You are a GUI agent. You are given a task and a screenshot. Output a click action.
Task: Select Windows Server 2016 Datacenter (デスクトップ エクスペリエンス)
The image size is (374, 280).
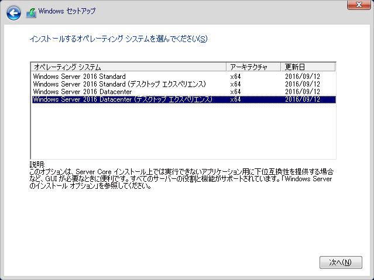pos(183,99)
